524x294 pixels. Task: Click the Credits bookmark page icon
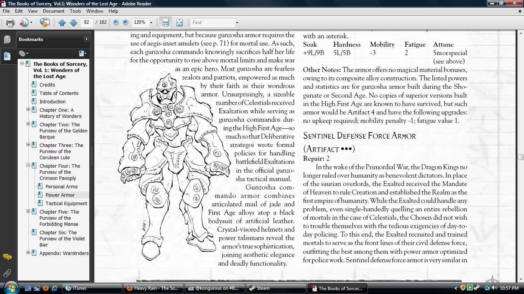click(x=34, y=85)
